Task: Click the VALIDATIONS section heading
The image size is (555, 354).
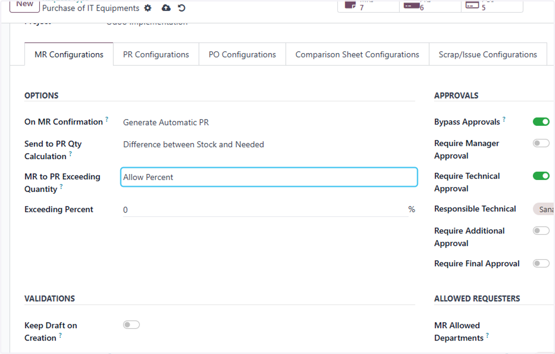Action: pyautogui.click(x=49, y=299)
